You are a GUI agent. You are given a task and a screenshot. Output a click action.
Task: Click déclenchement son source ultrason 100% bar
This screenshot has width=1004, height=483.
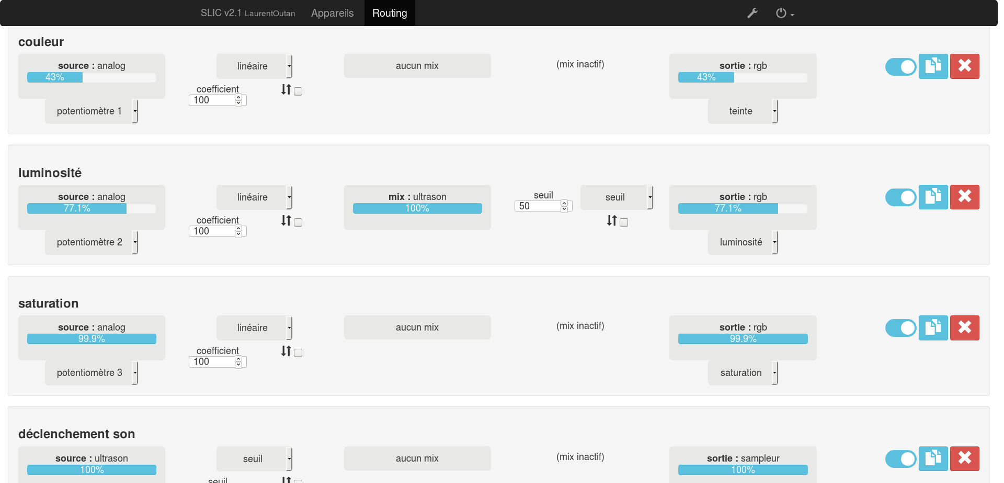pyautogui.click(x=92, y=470)
